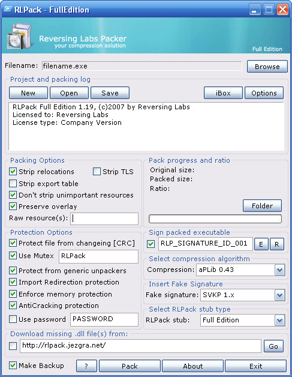
Task: Browse for a file to pack
Action: pyautogui.click(x=267, y=67)
